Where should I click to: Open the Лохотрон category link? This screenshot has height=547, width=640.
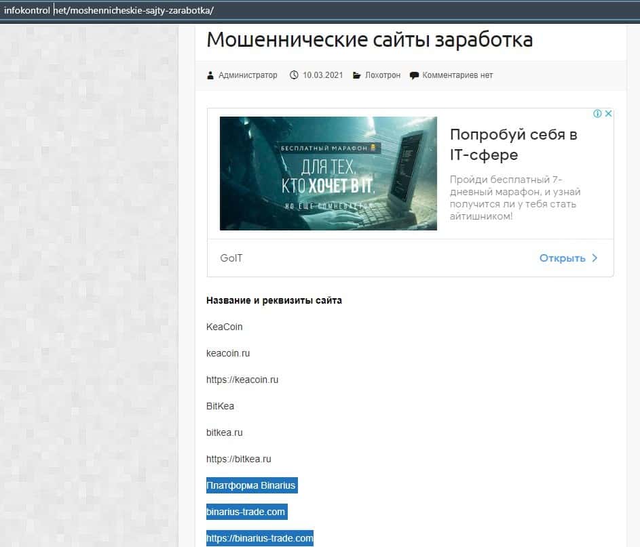383,75
